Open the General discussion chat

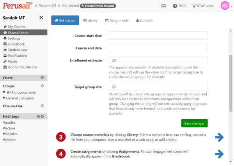[20, 98]
